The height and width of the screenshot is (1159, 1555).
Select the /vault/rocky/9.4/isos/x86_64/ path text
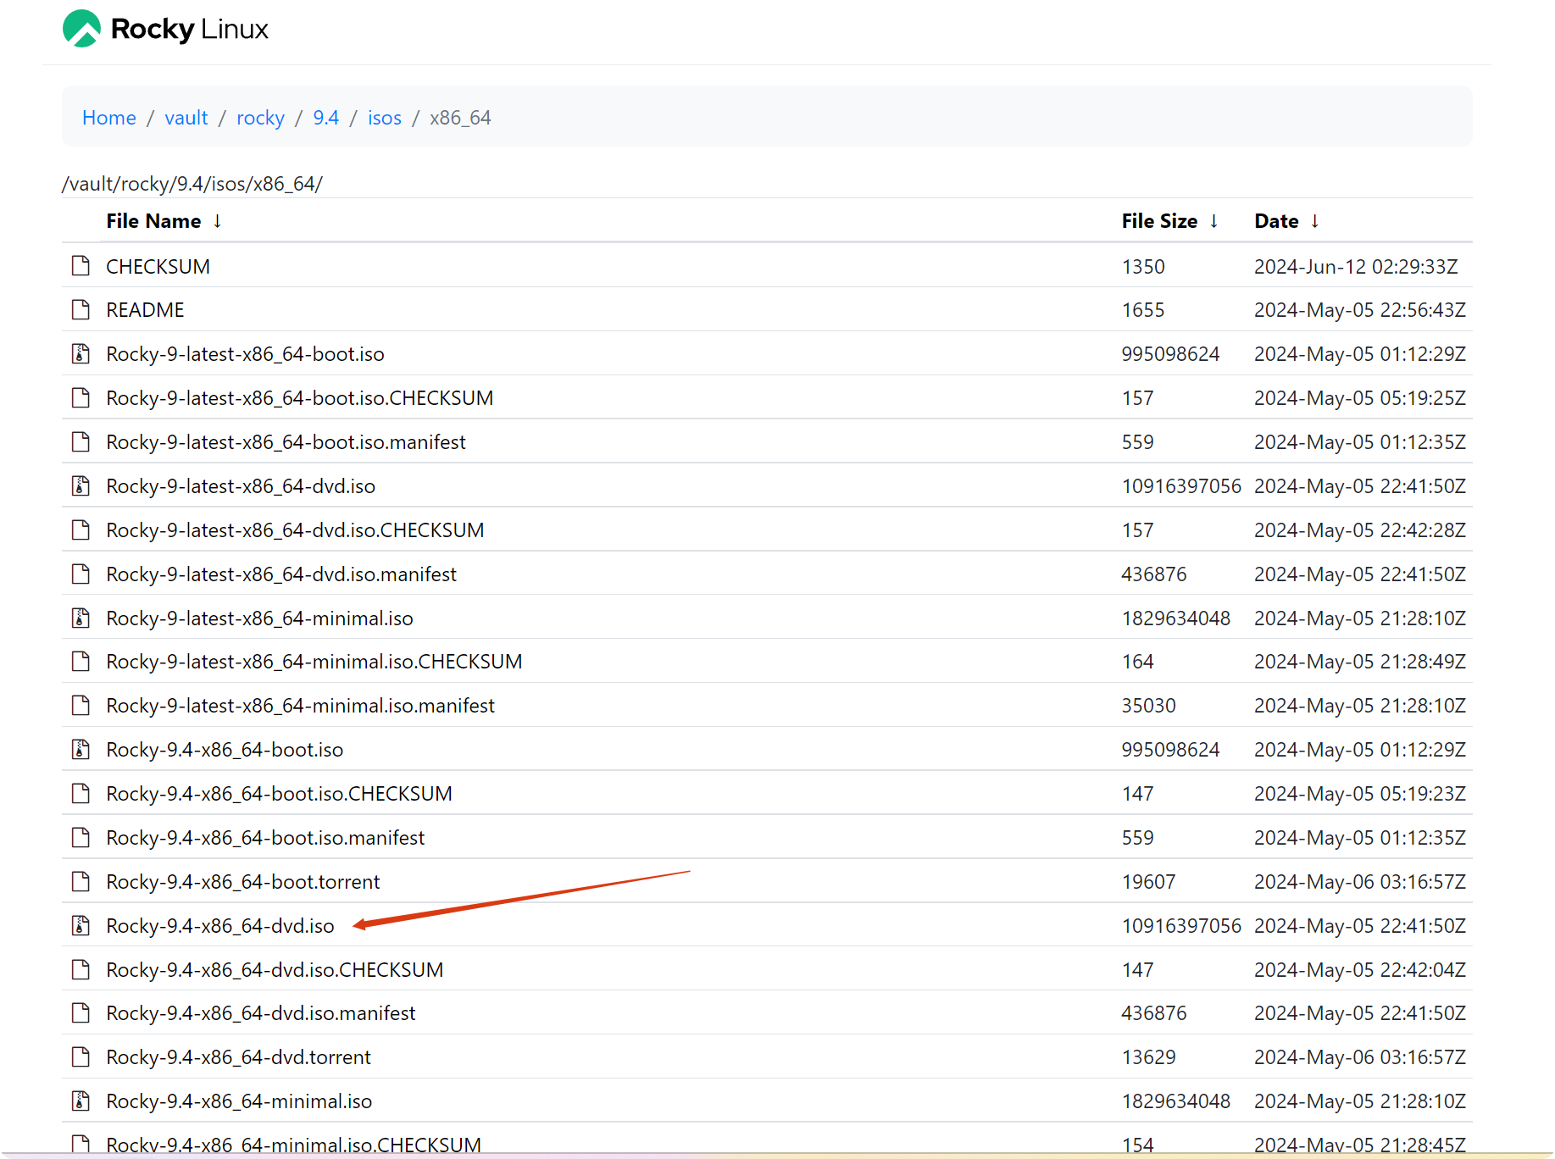click(192, 184)
